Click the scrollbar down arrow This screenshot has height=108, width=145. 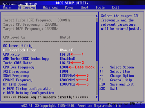tap(97, 97)
